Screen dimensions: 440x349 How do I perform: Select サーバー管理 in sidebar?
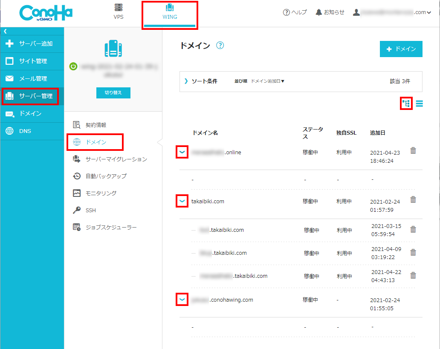click(32, 96)
